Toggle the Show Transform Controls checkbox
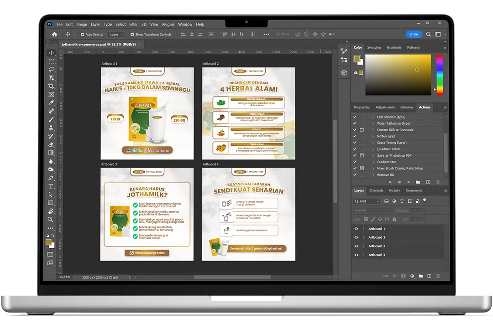The width and height of the screenshot is (493, 328). click(132, 35)
